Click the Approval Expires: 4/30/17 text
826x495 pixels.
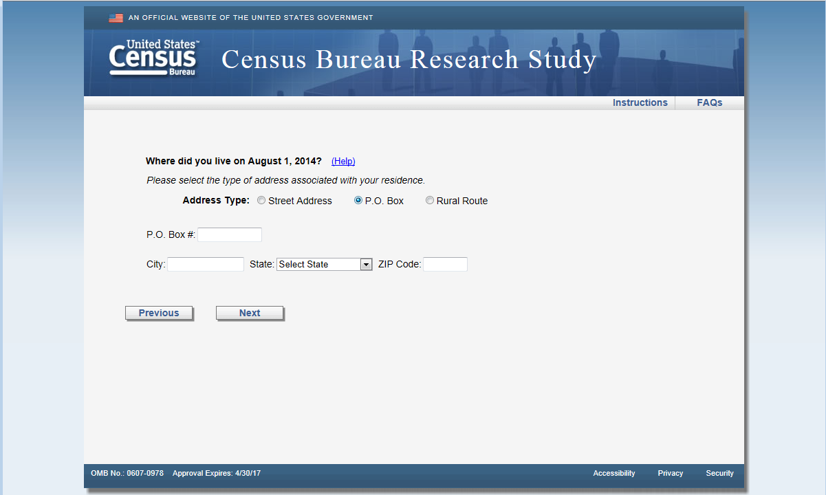pos(217,473)
